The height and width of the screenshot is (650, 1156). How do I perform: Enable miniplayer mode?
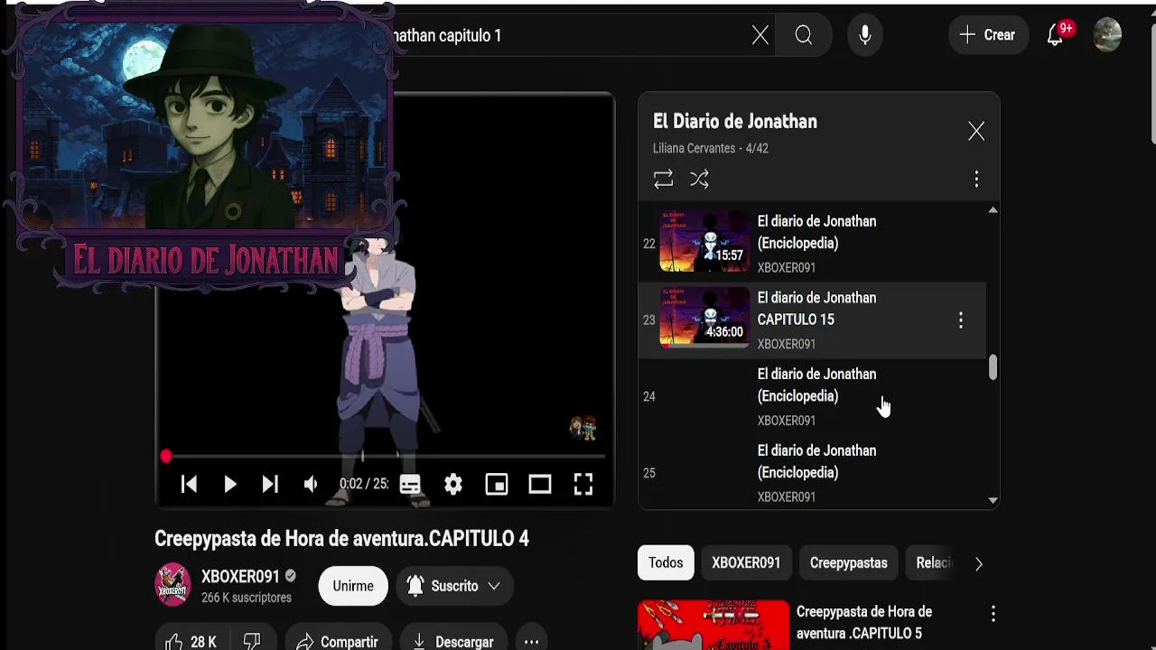point(497,485)
